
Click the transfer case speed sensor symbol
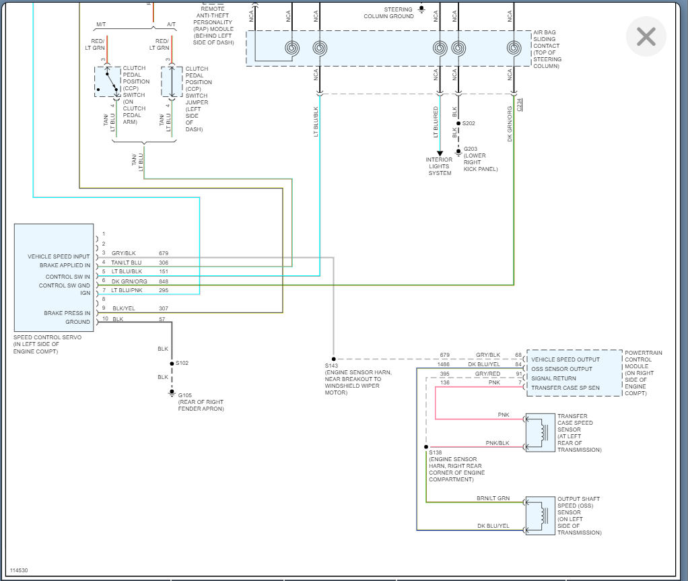pos(540,432)
